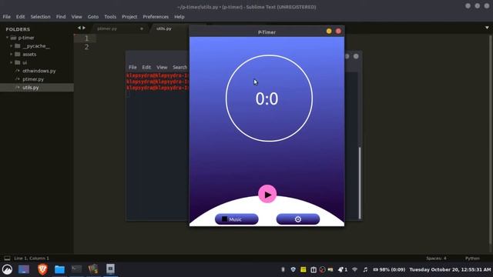Open View menu in the terminal window
This screenshot has height=277, width=493.
tap(162, 67)
